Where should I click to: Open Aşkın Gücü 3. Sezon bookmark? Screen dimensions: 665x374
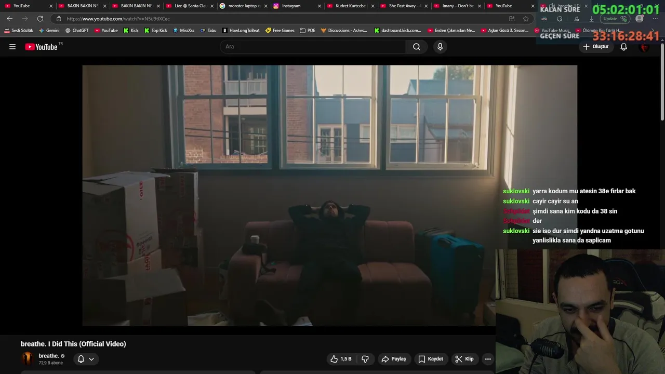[504, 31]
